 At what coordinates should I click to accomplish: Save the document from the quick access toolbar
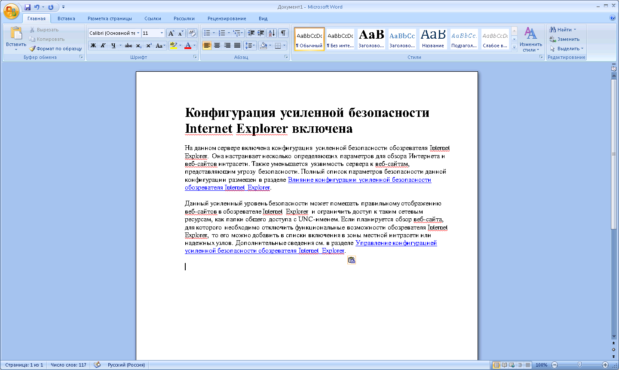click(28, 7)
